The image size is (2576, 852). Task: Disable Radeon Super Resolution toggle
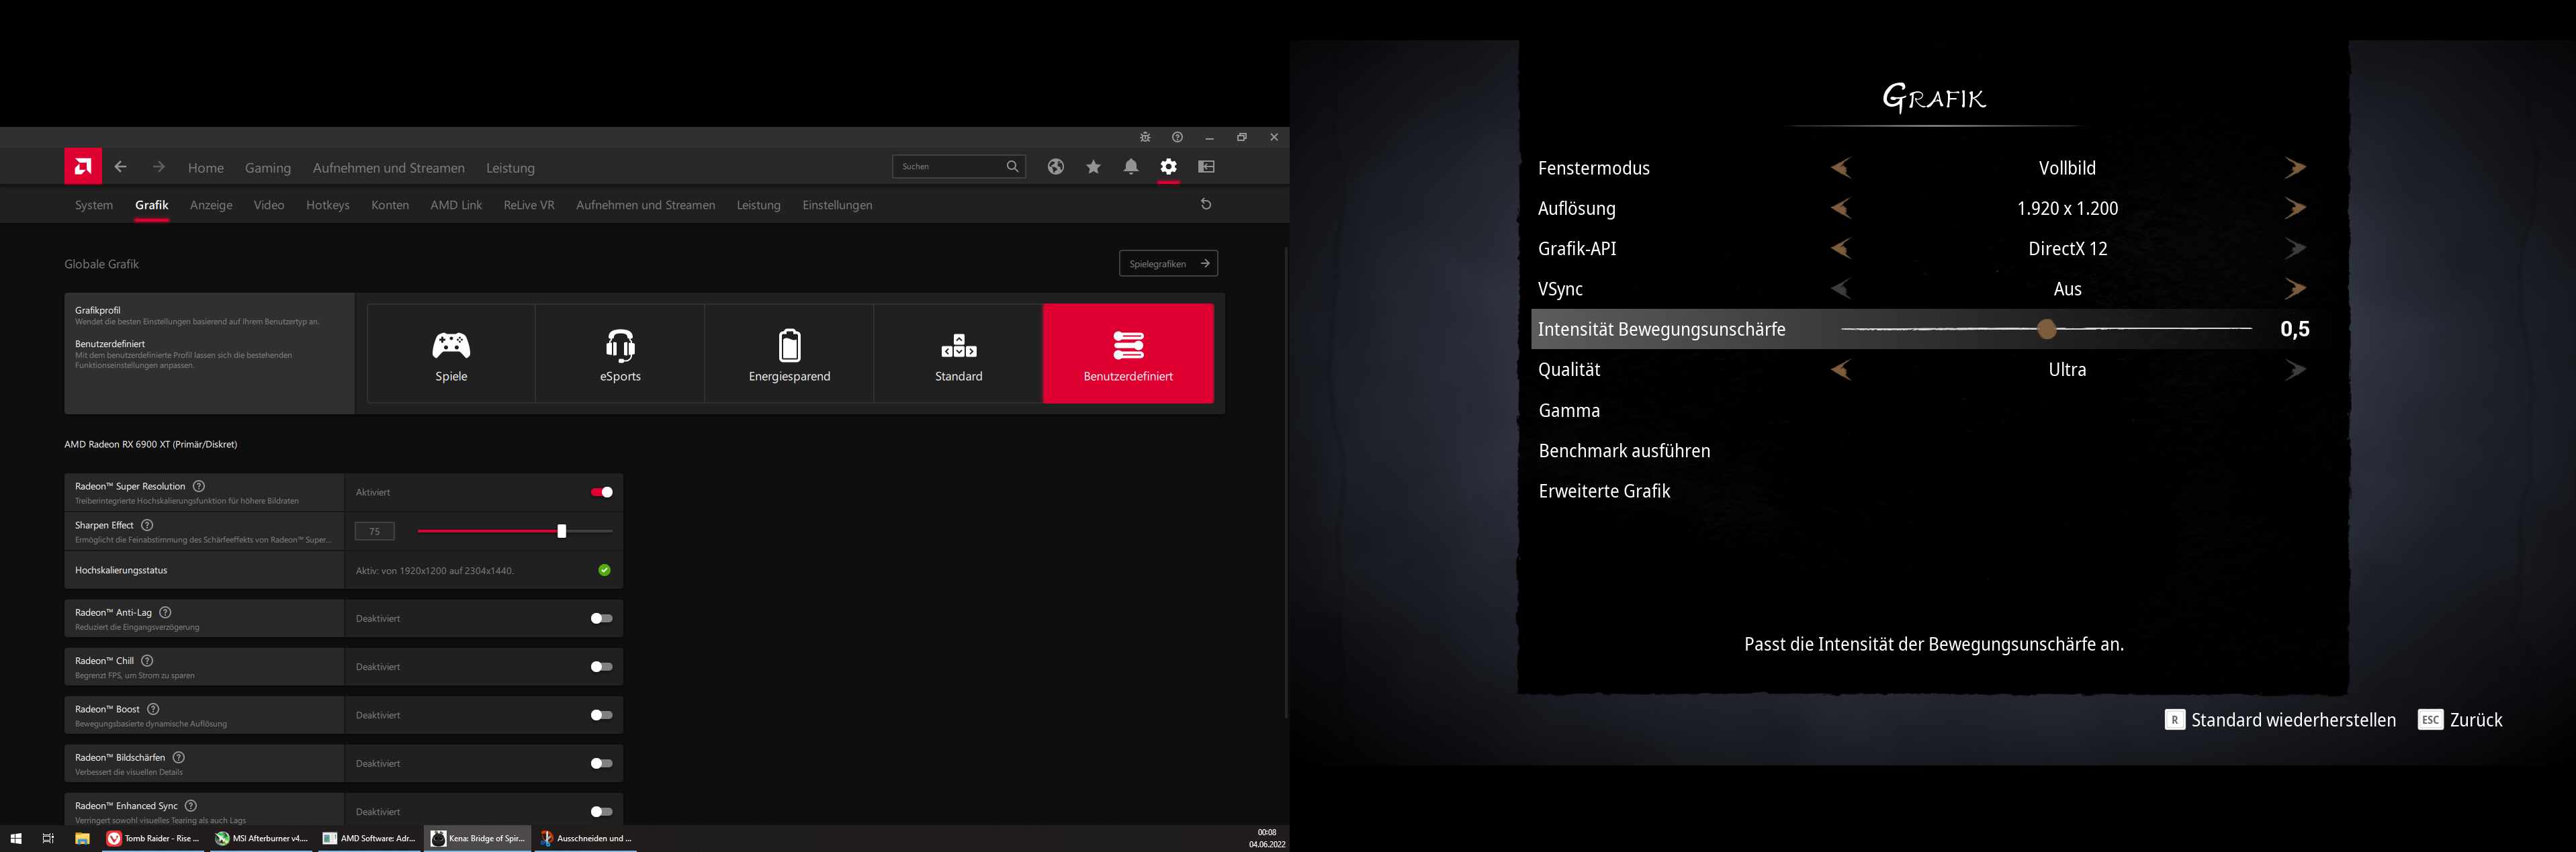click(x=601, y=492)
